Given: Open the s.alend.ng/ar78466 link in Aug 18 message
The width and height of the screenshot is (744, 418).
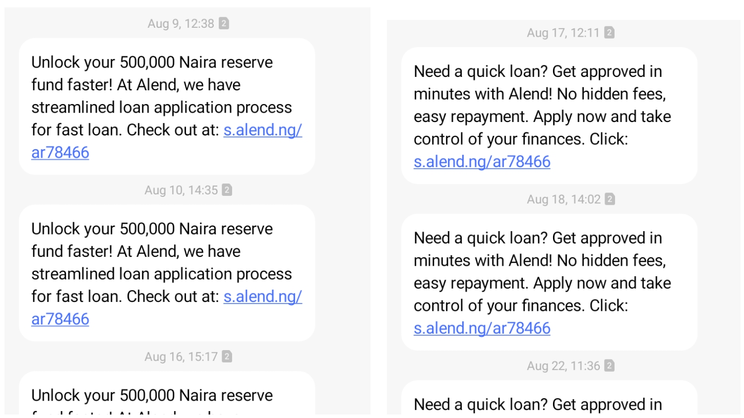Looking at the screenshot, I should (482, 329).
